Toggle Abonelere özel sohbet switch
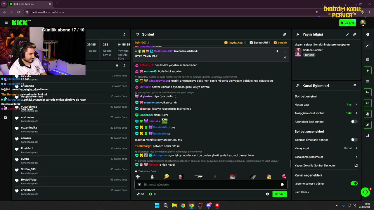The image size is (374, 210). click(354, 122)
